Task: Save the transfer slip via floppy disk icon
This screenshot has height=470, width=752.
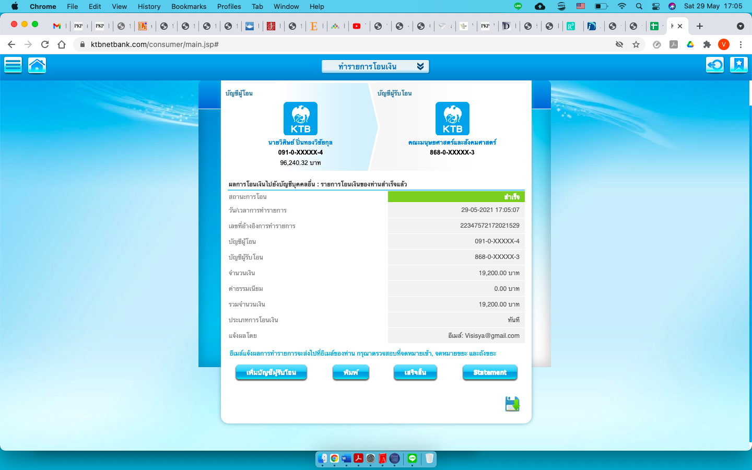Action: tap(512, 404)
